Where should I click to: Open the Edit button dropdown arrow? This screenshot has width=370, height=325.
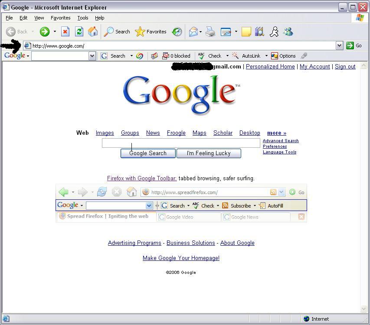coord(236,31)
